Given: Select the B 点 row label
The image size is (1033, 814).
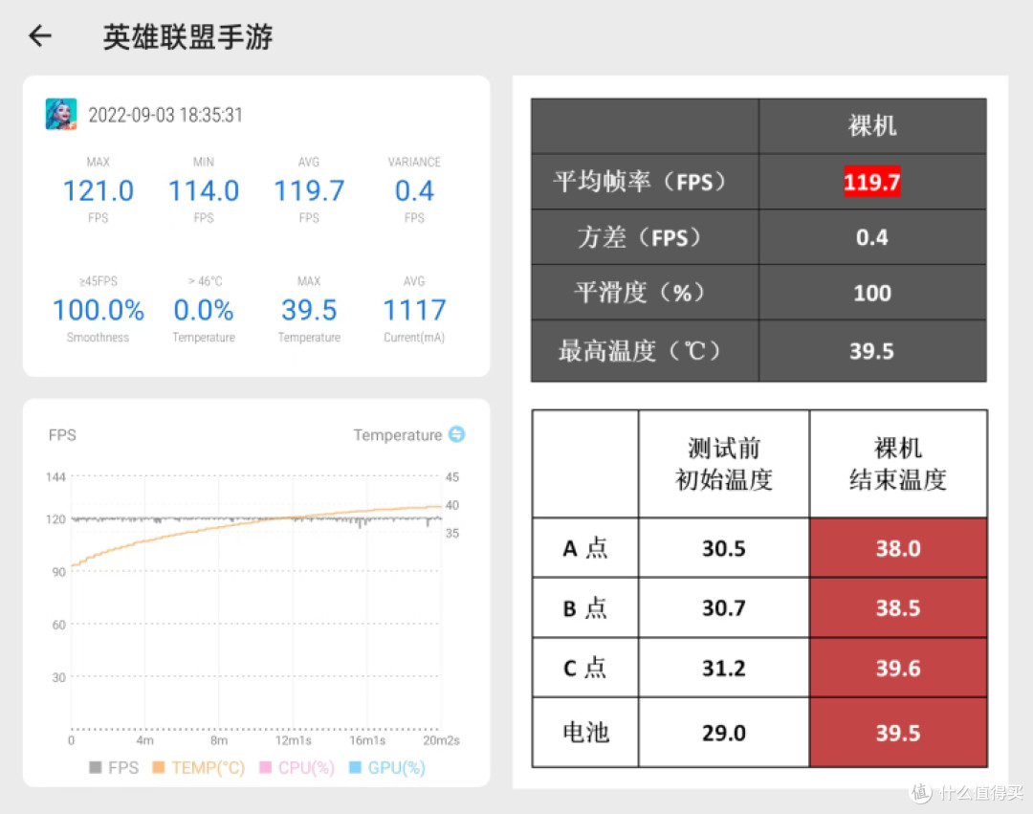Looking at the screenshot, I should tap(585, 607).
